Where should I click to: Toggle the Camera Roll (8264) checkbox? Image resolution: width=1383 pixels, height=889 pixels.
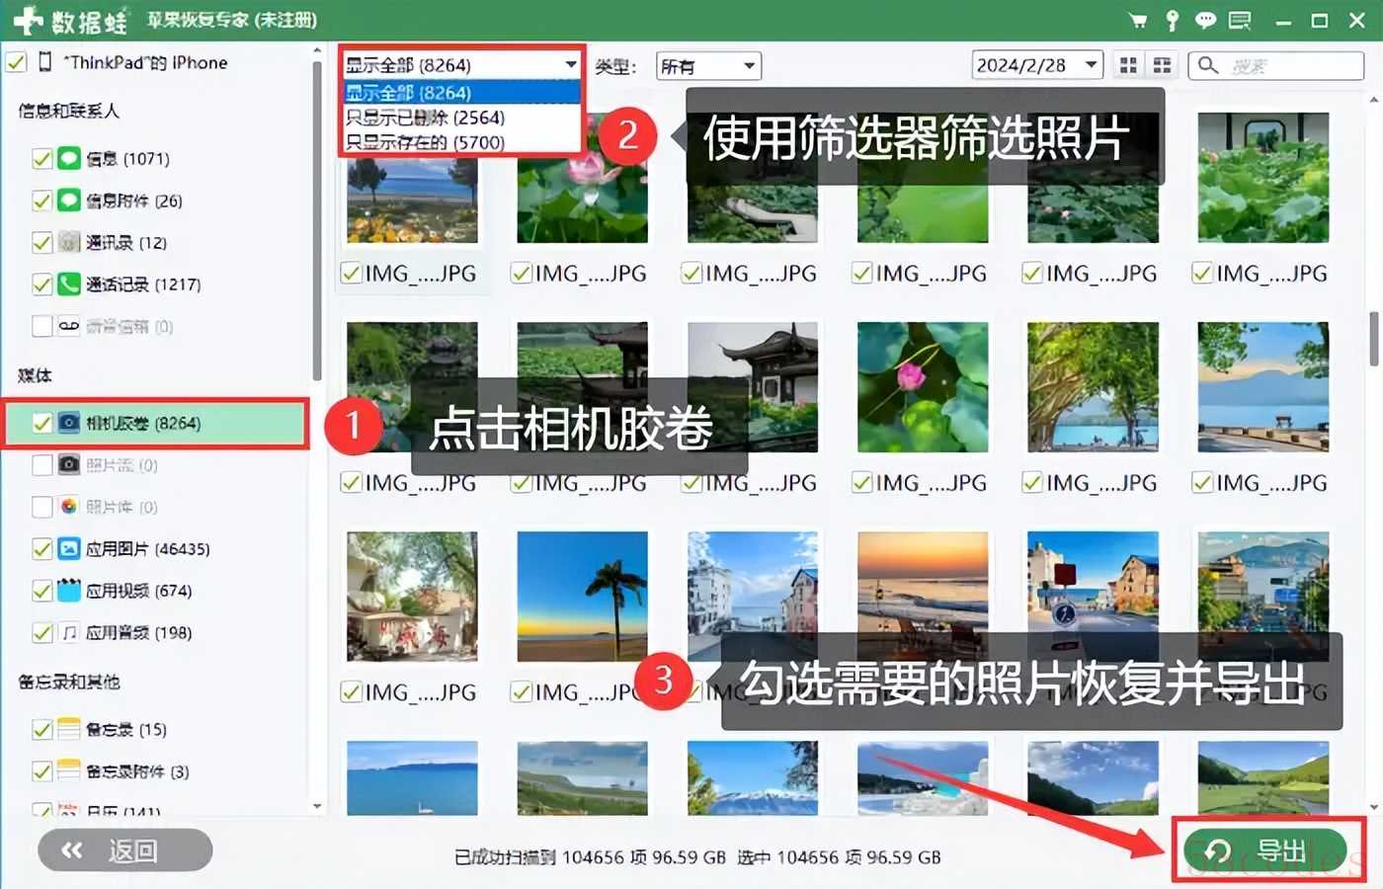(41, 423)
